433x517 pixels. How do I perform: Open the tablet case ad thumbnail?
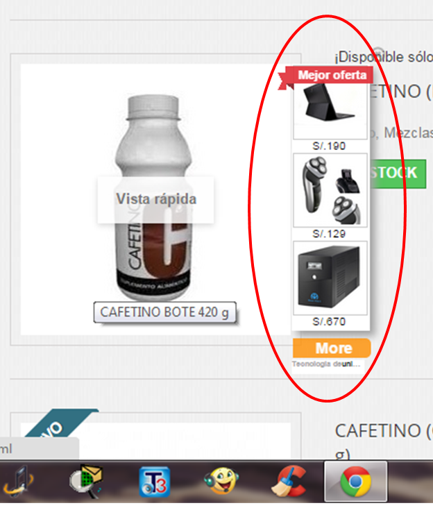330,111
